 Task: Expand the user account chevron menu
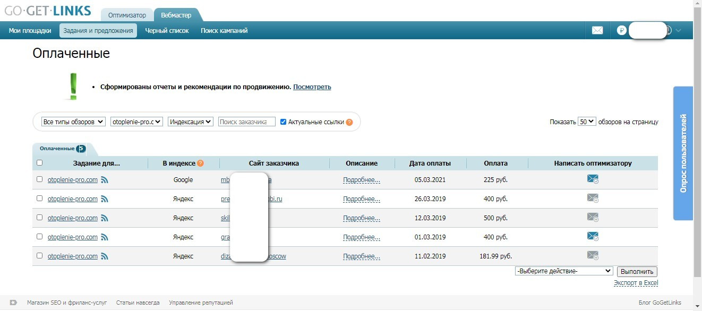pyautogui.click(x=678, y=31)
